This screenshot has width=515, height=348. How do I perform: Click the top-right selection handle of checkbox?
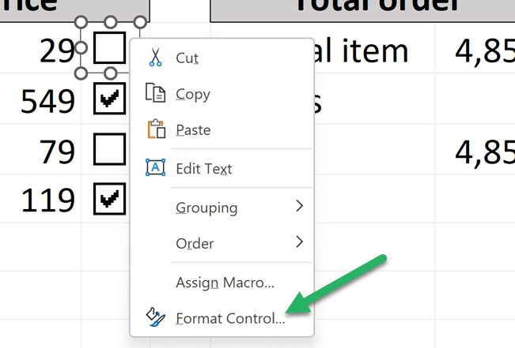pyautogui.click(x=140, y=22)
